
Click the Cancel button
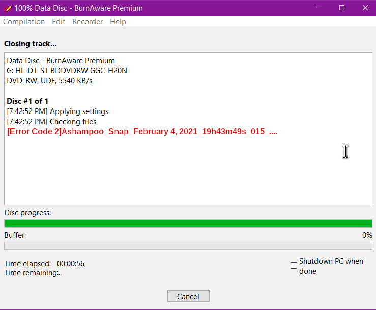click(x=188, y=296)
